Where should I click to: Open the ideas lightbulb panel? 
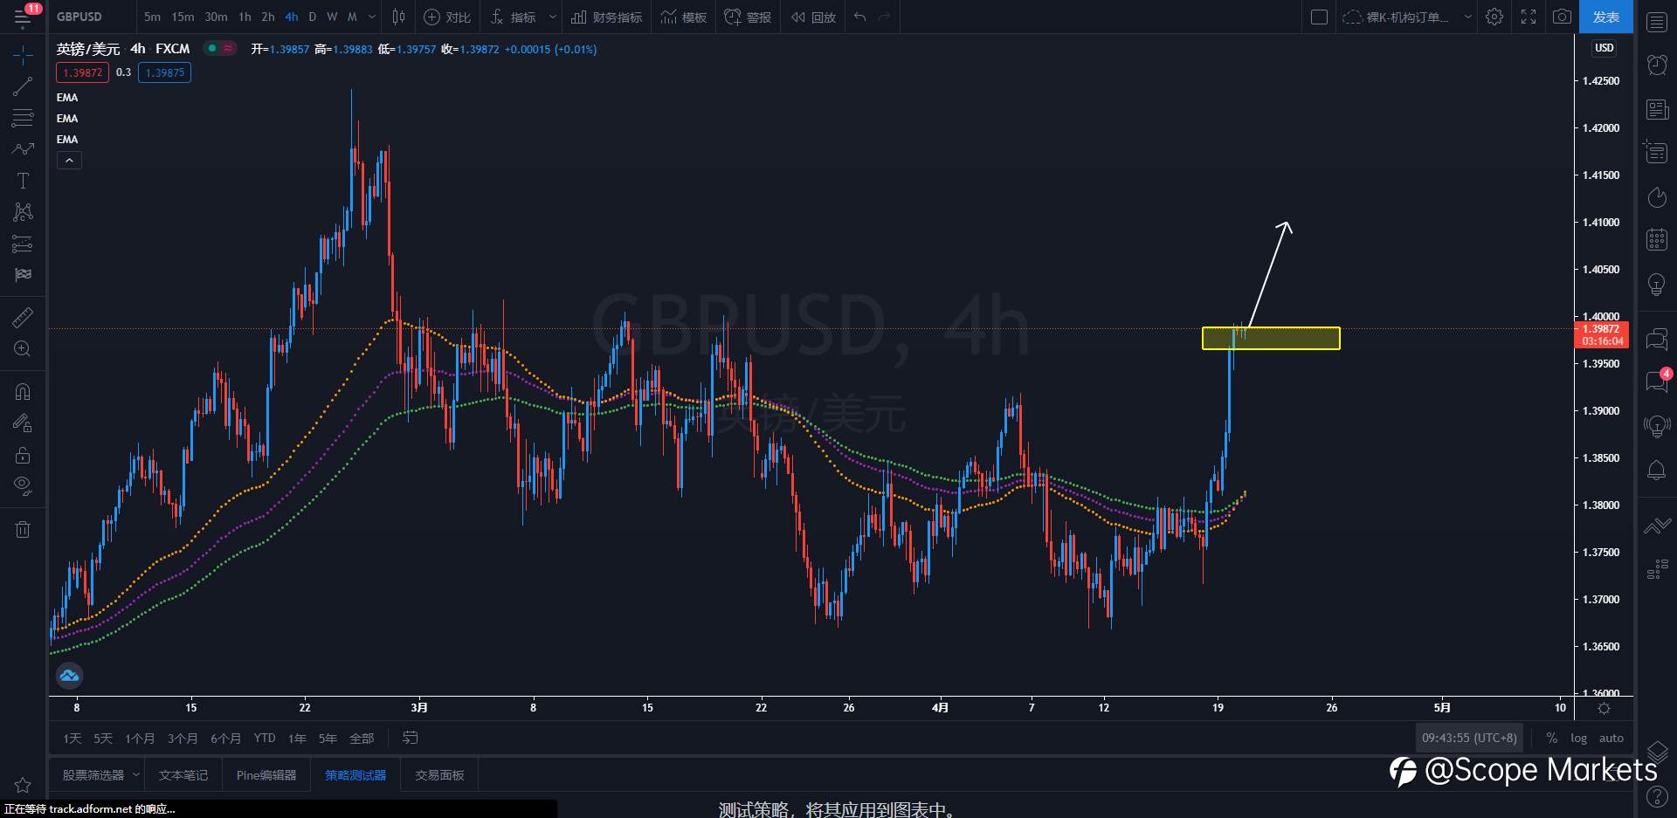(x=1656, y=284)
